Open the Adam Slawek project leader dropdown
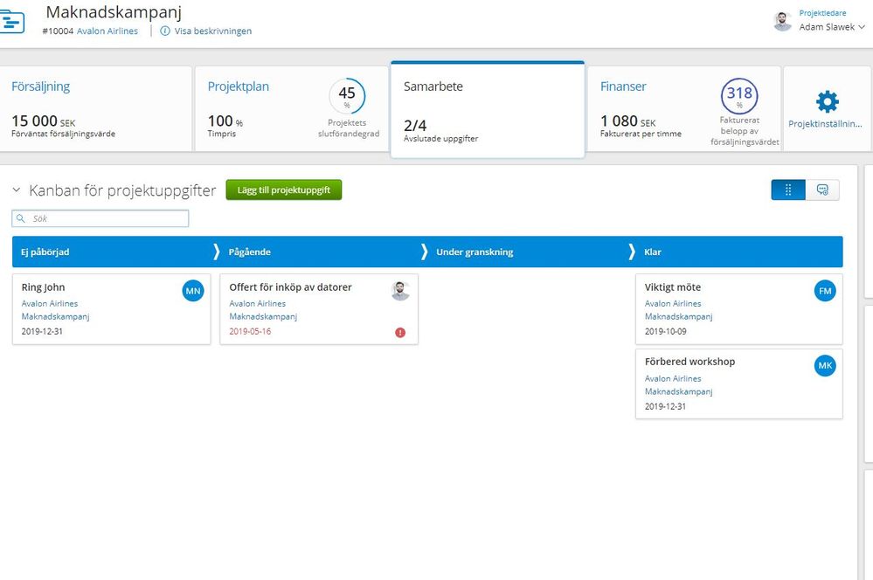Screen dimensions: 873x580 (x=832, y=27)
